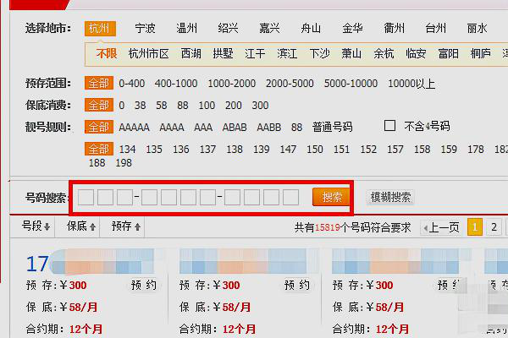Switch to 温州 city tab

[187, 28]
